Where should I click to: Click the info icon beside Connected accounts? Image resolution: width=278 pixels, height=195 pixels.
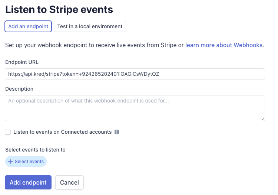coord(117,132)
